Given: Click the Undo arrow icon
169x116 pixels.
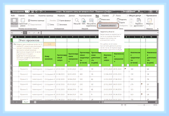Looking at the screenshot, I should (x=36, y=11).
